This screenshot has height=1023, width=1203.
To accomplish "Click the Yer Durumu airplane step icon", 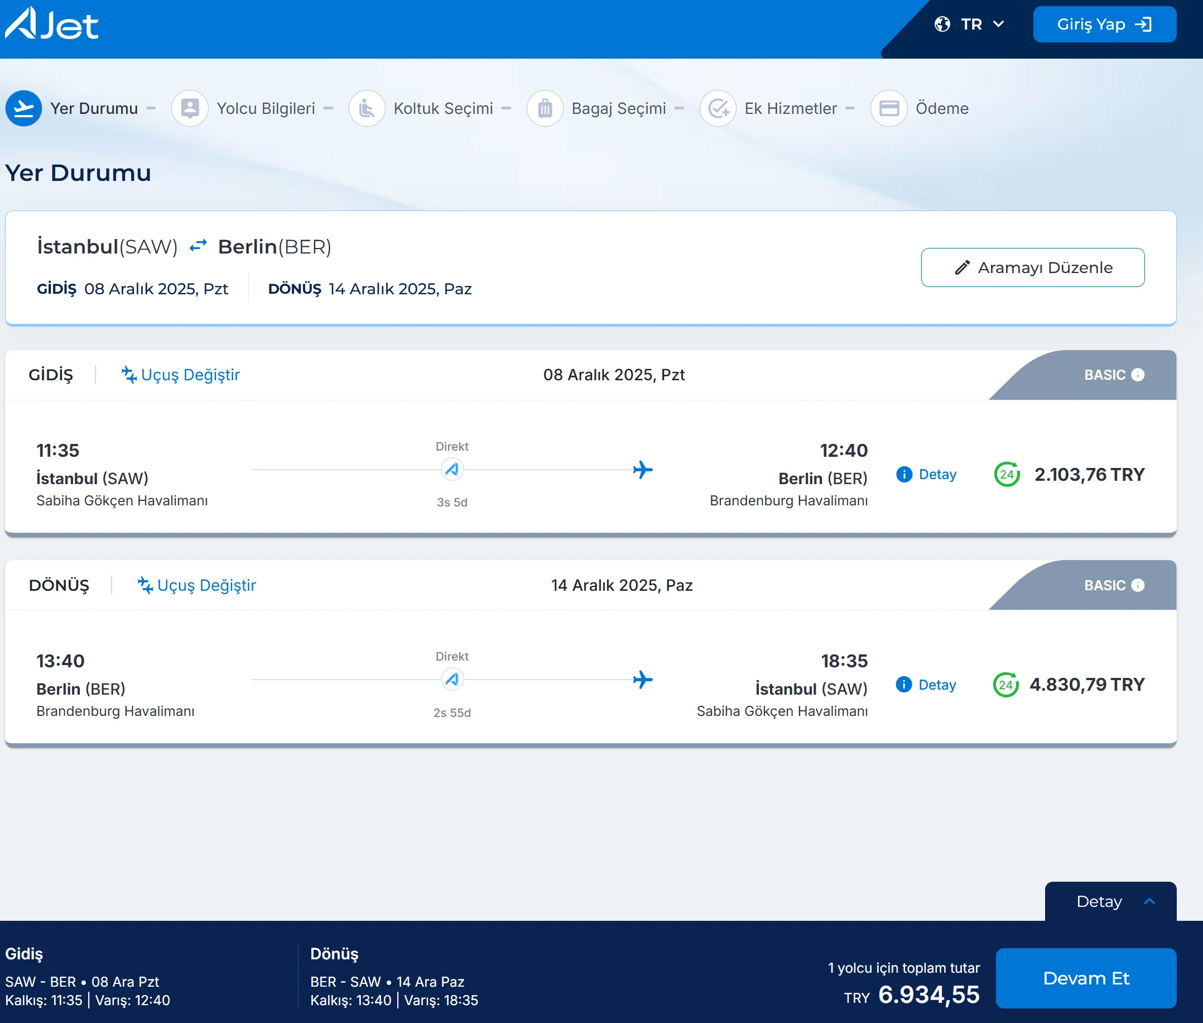I will 24,108.
